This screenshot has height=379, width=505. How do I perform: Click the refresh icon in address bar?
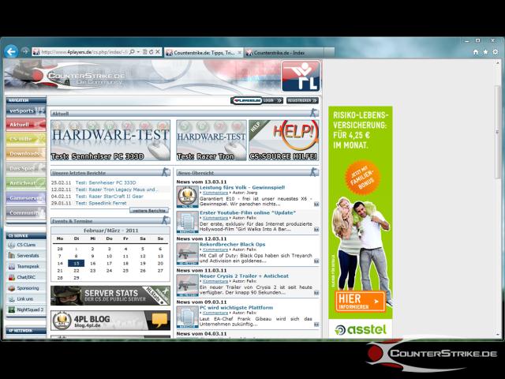pyautogui.click(x=150, y=52)
